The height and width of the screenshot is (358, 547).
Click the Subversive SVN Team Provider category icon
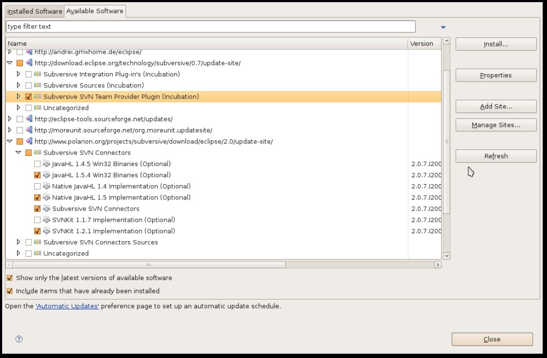tap(38, 96)
